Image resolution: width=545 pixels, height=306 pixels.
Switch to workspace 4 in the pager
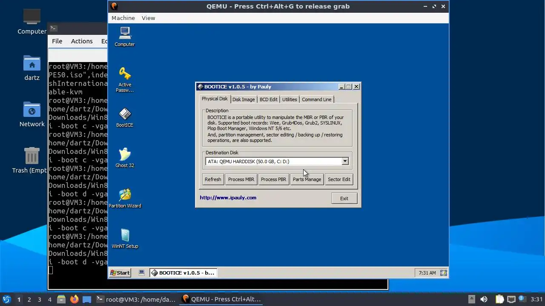pos(49,300)
